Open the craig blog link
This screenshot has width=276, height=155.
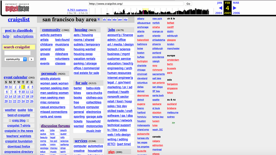point(19,120)
